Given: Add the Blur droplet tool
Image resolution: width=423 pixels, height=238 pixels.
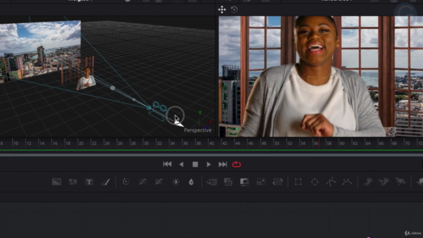Looking at the screenshot, I should point(191,182).
